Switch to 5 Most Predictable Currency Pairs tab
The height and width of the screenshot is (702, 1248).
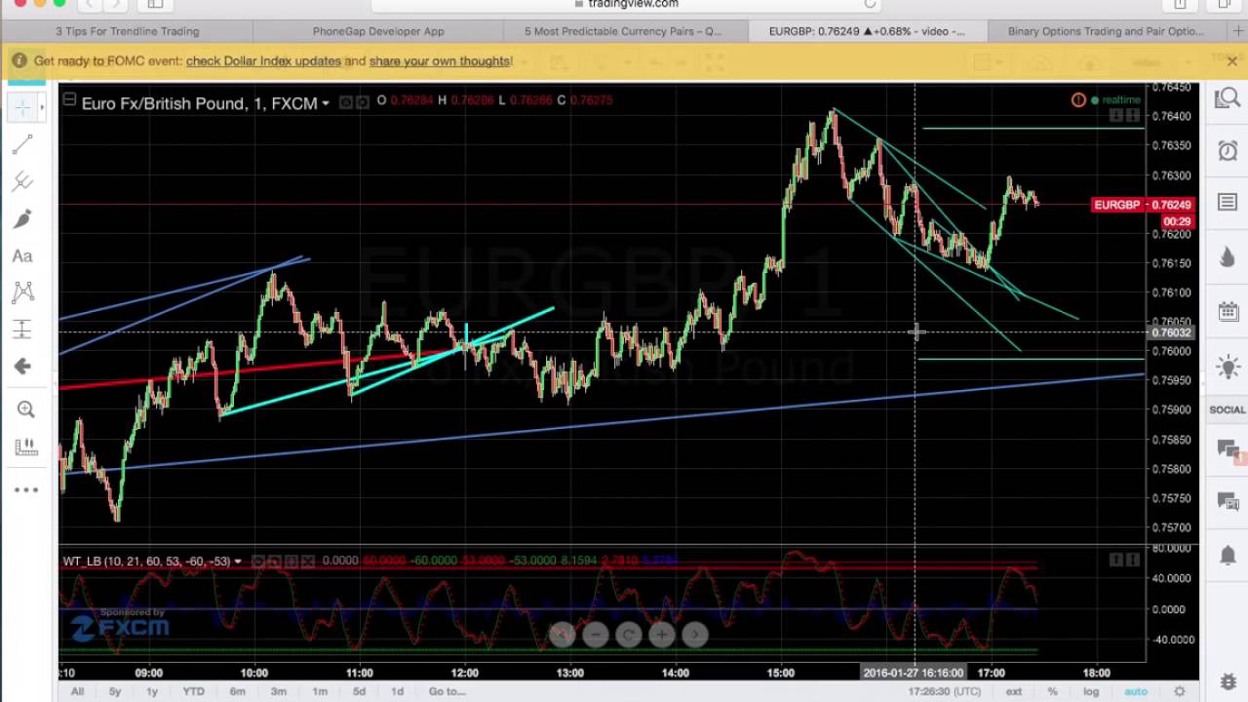(623, 31)
